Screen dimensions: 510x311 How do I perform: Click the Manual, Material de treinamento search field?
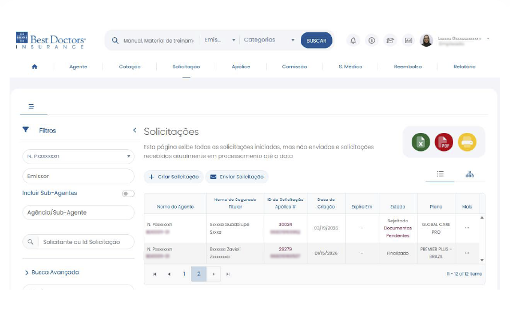coord(158,41)
